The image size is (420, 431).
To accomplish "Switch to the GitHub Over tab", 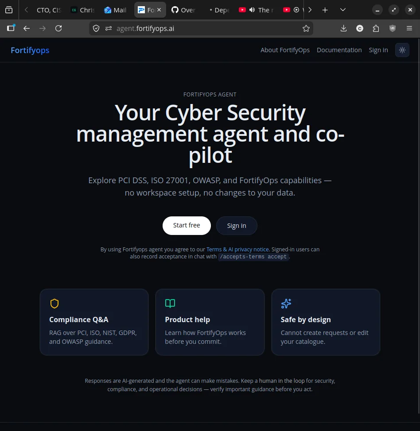I will click(183, 10).
